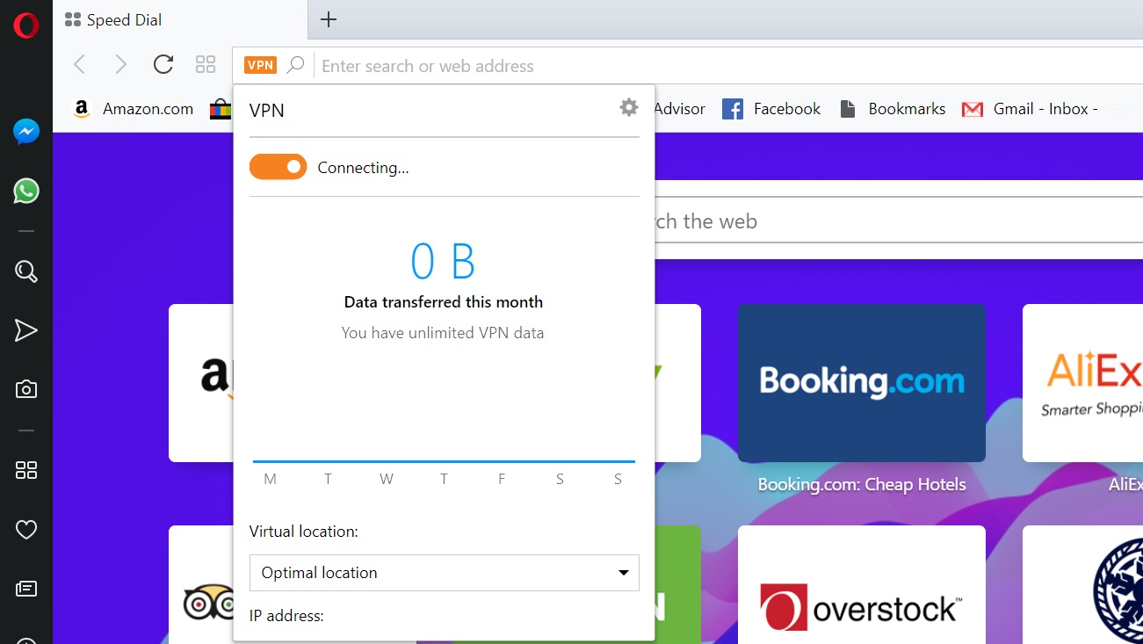
Task: Open the Amazon.com bookmark
Action: [x=148, y=109]
